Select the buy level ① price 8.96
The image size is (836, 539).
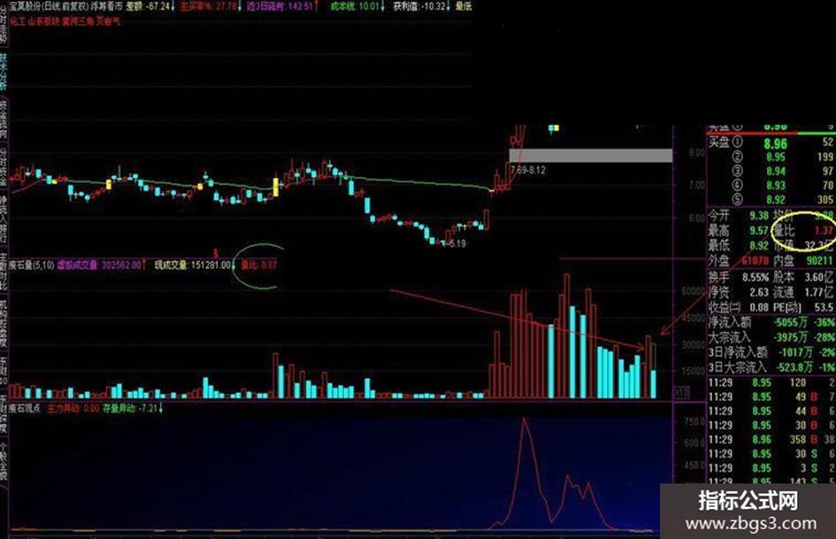tap(775, 143)
